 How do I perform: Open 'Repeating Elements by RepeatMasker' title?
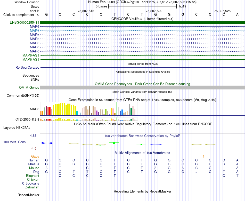point(142,191)
